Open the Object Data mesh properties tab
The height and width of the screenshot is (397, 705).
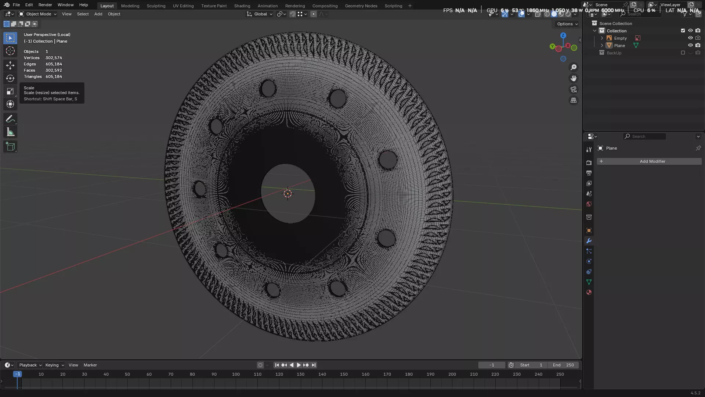[589, 282]
